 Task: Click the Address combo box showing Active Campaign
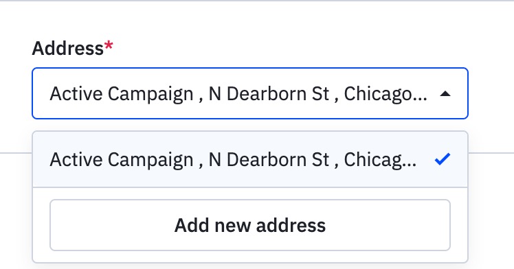point(250,93)
